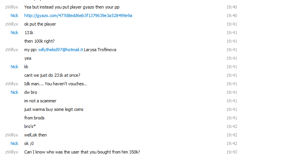Click the 'then 100k right?' message
290x157 pixels.
(x=39, y=41)
